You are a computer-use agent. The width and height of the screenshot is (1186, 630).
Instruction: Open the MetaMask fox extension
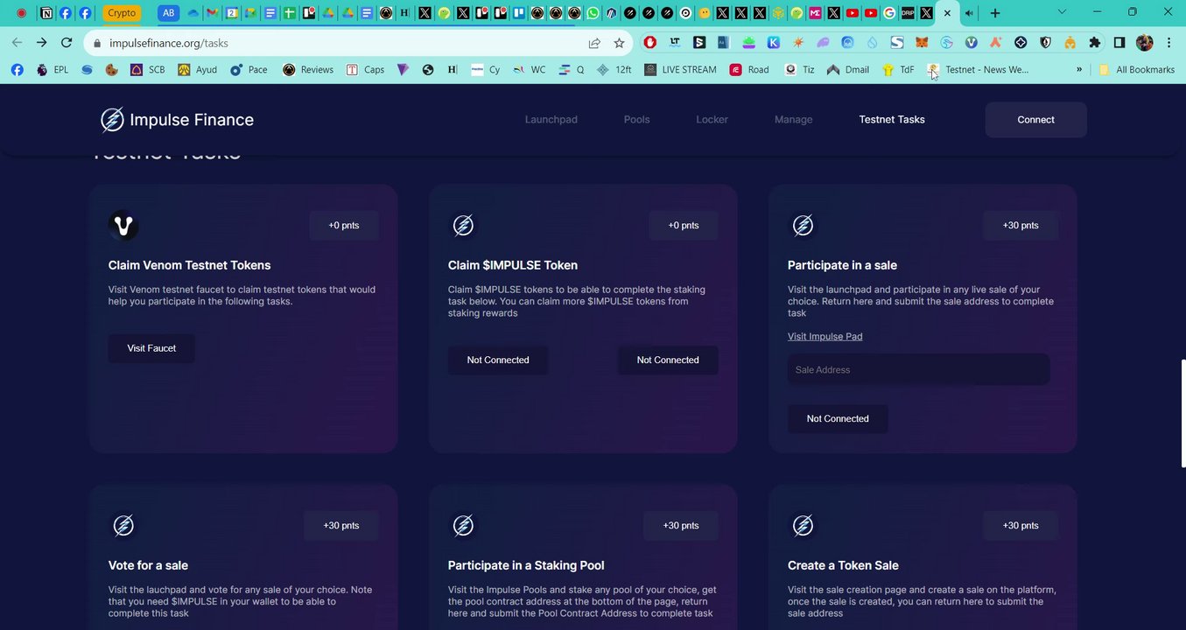tap(922, 43)
